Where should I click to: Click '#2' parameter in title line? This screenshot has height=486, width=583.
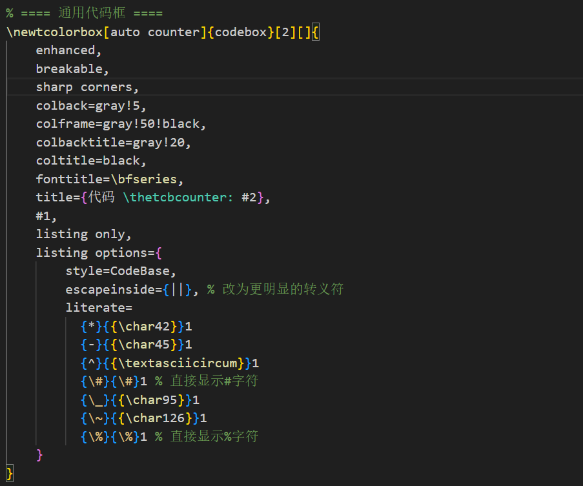249,197
